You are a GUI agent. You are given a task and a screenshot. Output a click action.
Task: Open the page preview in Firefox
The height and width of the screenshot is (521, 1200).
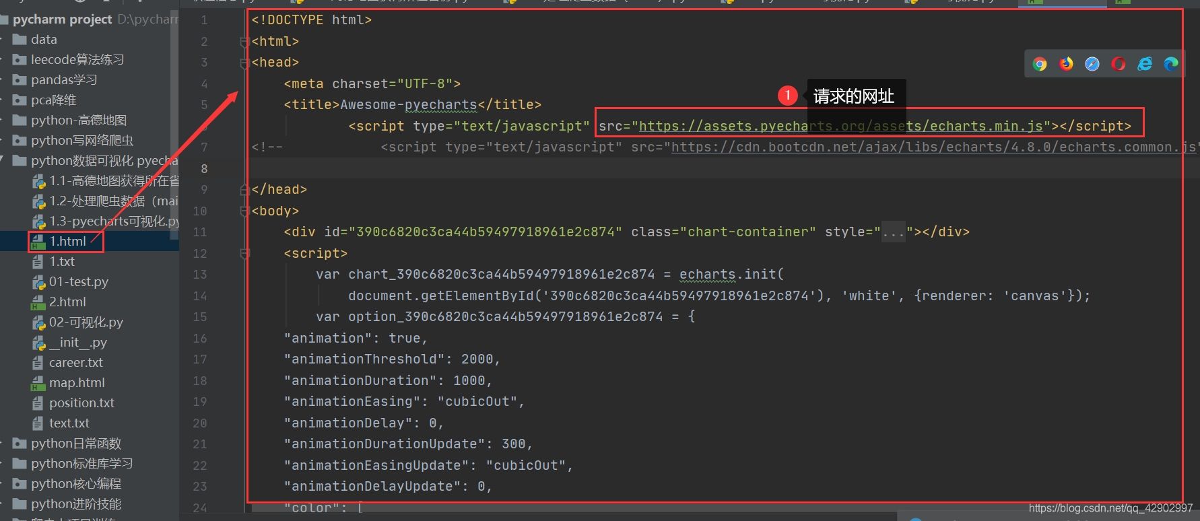pos(1066,64)
